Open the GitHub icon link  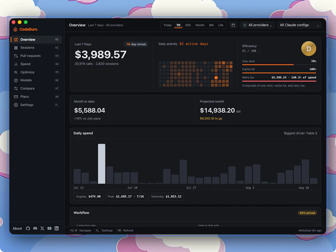[28, 229]
